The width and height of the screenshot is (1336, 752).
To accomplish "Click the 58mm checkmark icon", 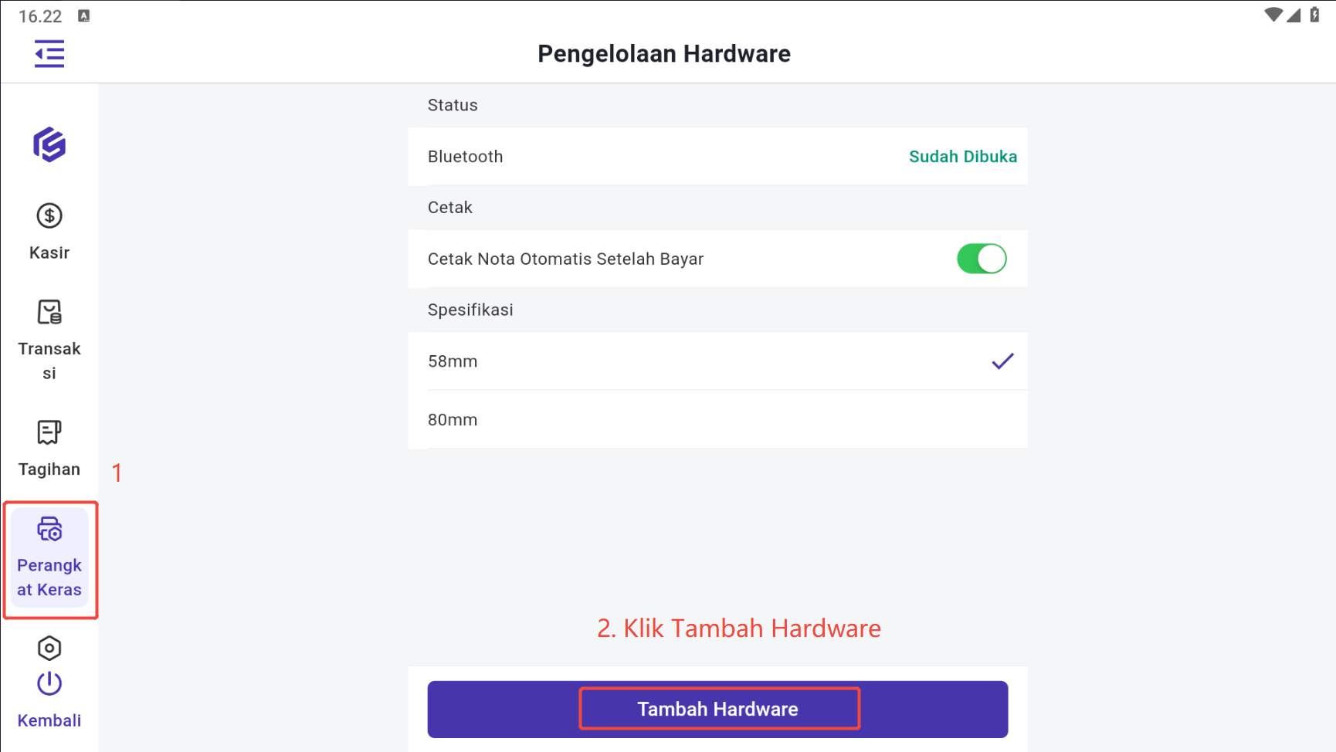I will [1002, 361].
